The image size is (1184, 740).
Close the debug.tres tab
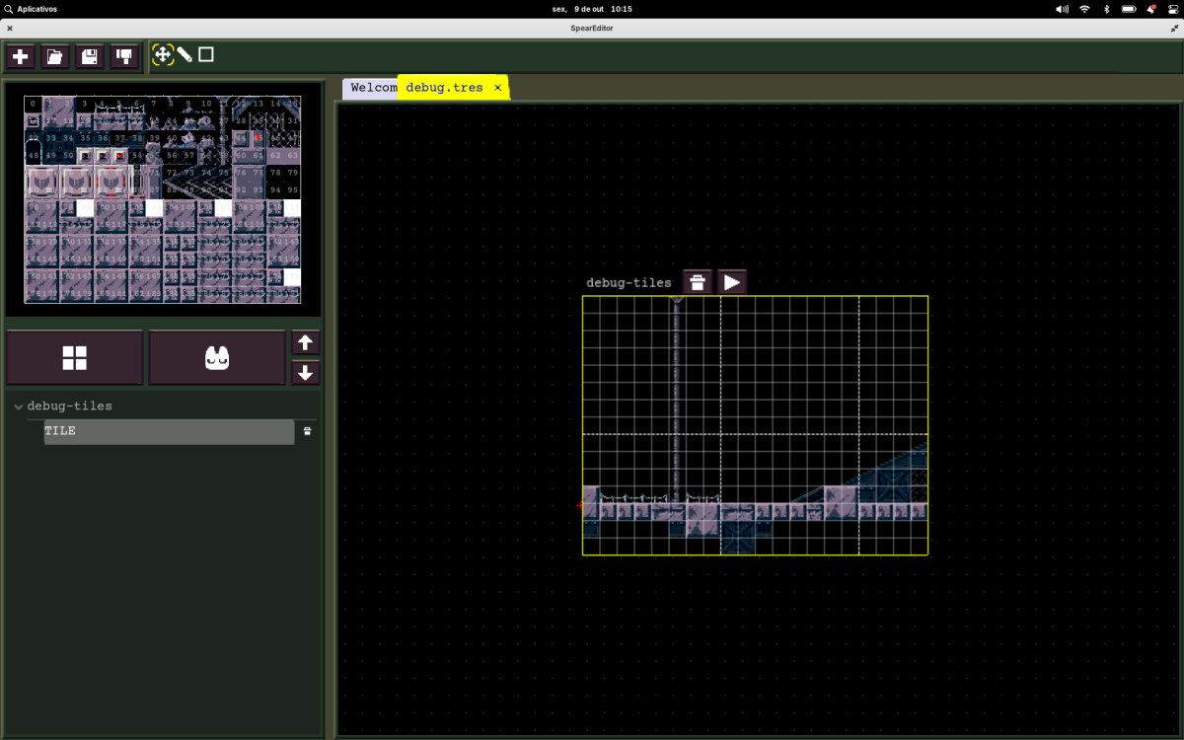(497, 88)
